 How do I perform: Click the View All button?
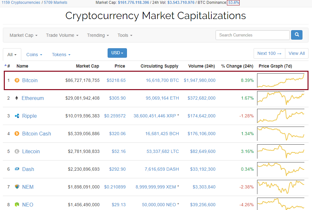coord(296,53)
